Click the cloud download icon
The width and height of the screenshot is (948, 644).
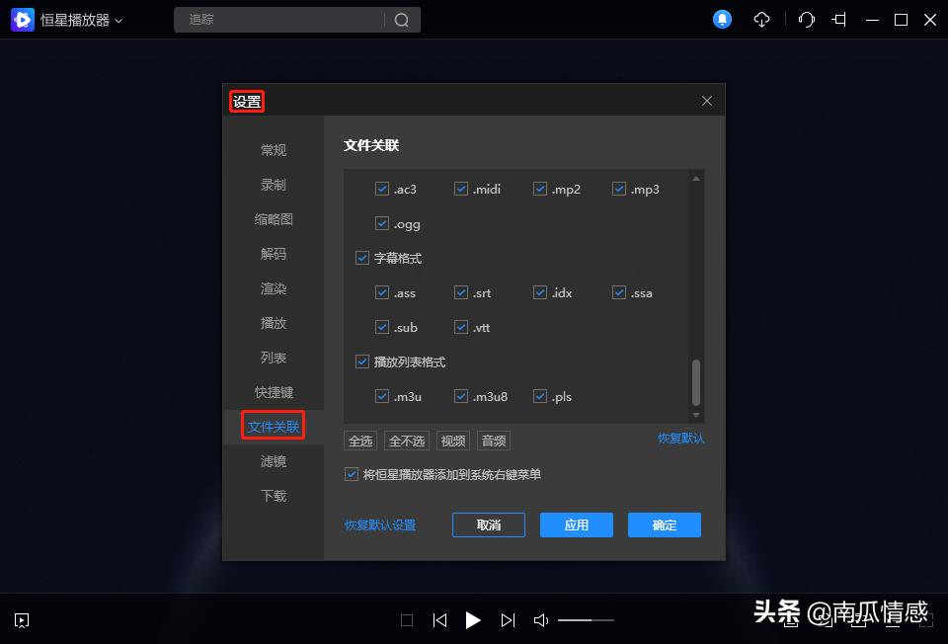(x=761, y=19)
